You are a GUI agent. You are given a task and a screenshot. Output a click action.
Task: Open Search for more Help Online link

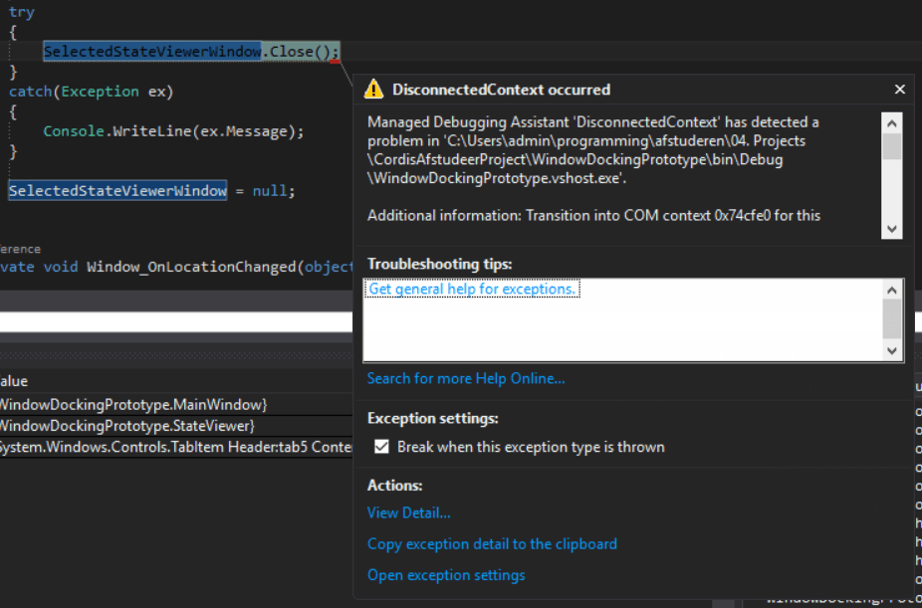(x=466, y=378)
